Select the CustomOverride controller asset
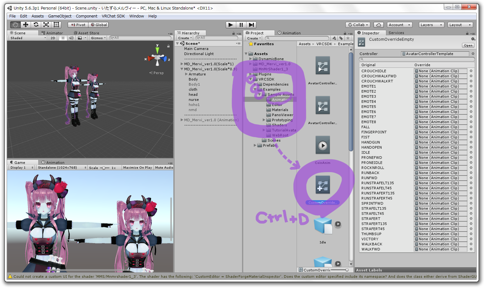The image size is (484, 288). pyautogui.click(x=323, y=185)
